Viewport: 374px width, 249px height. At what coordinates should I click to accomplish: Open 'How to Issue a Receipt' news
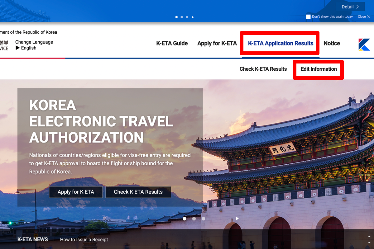tap(84, 240)
